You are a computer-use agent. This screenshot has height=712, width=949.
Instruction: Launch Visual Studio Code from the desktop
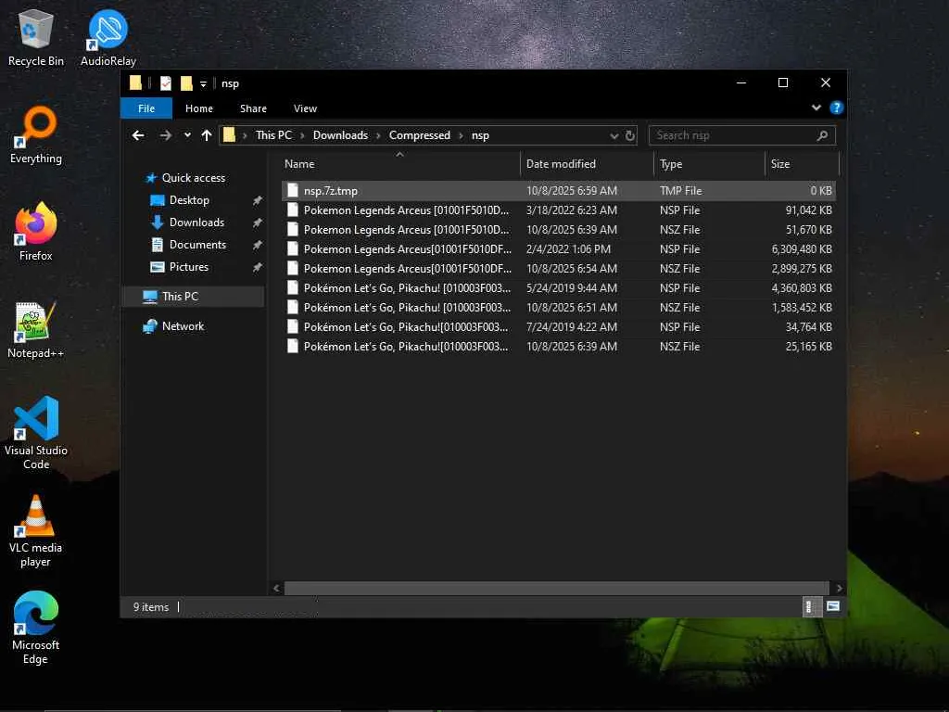36,432
